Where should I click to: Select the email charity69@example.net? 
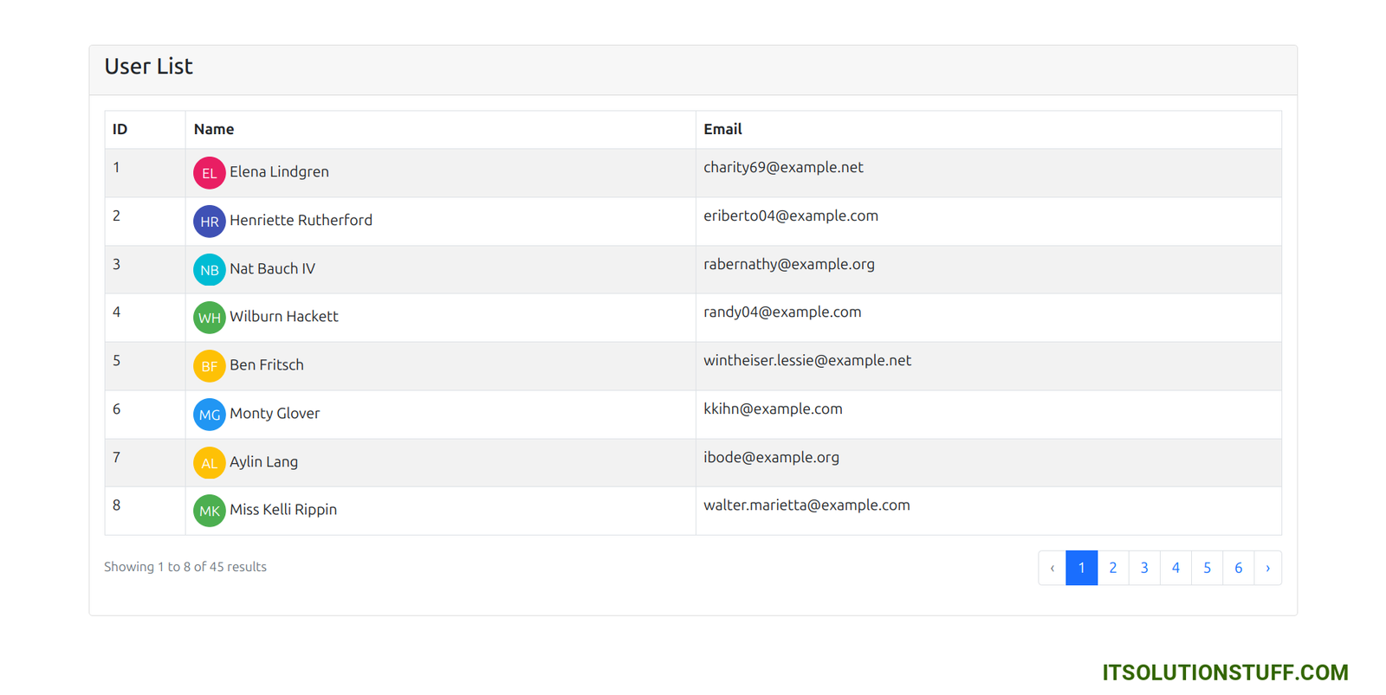(783, 168)
